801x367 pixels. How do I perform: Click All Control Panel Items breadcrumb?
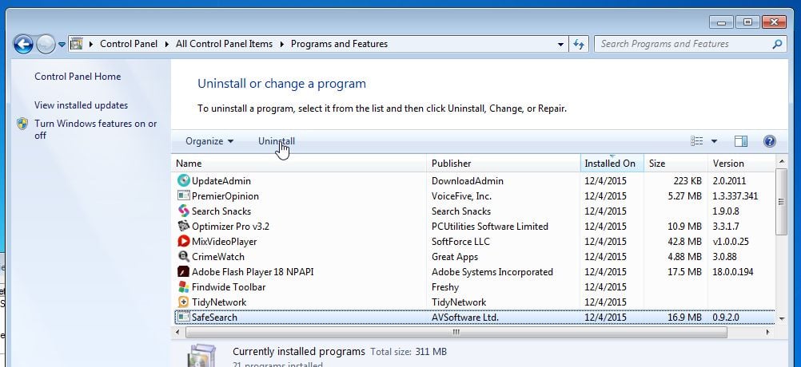225,44
